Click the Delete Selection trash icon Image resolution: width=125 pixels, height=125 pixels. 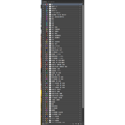81,124
